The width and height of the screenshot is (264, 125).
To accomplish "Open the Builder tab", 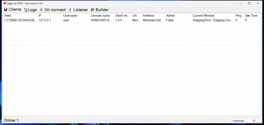I will [99, 10].
